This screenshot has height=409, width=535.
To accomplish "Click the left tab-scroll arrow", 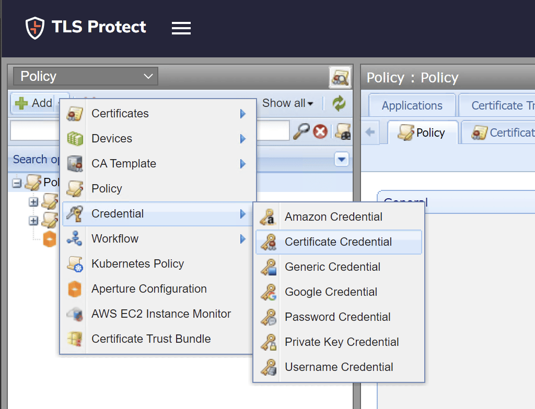I will click(x=370, y=132).
